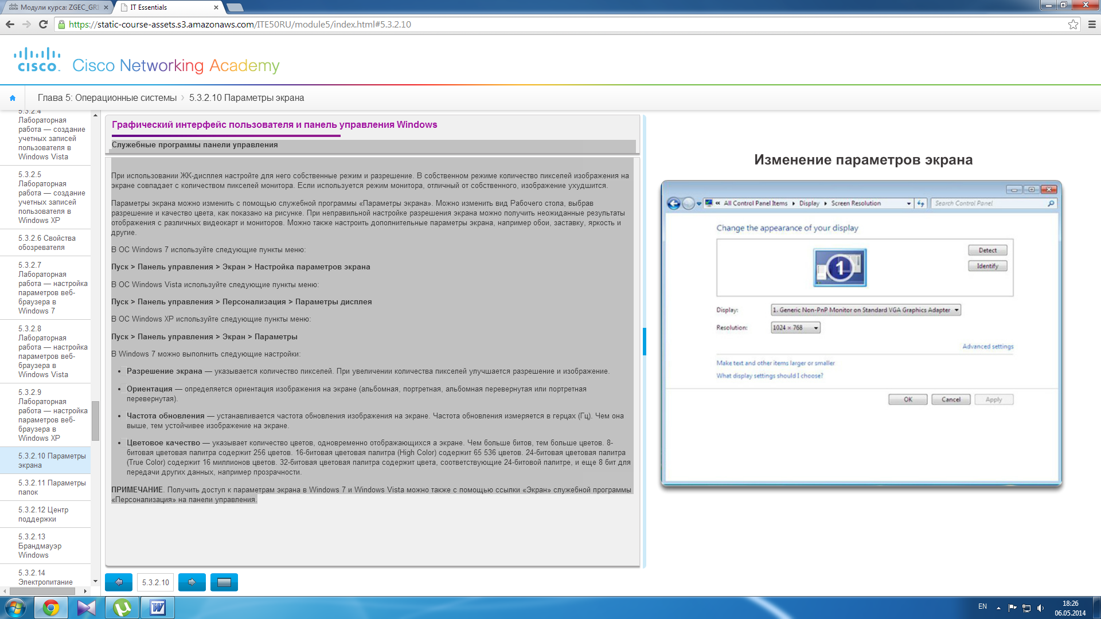Open clock and date in tray
This screenshot has height=619, width=1101.
coord(1070,608)
